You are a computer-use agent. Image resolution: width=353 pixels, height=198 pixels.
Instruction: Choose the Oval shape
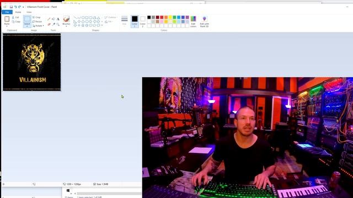pyautogui.click(x=83, y=18)
